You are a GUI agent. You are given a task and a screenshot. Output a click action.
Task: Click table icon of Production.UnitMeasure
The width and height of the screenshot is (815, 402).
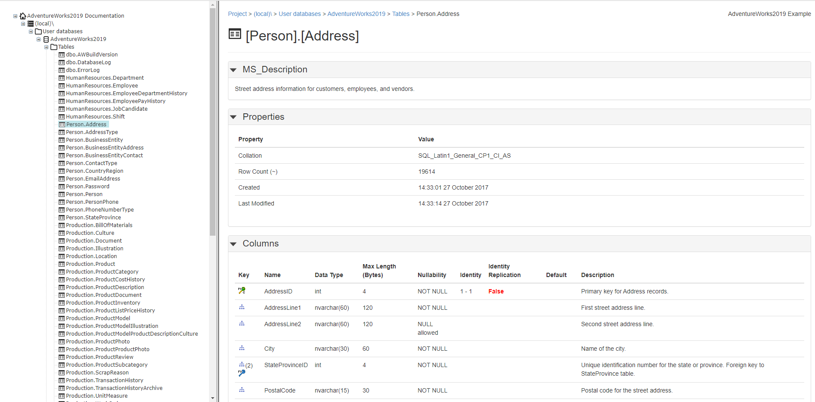pos(62,396)
